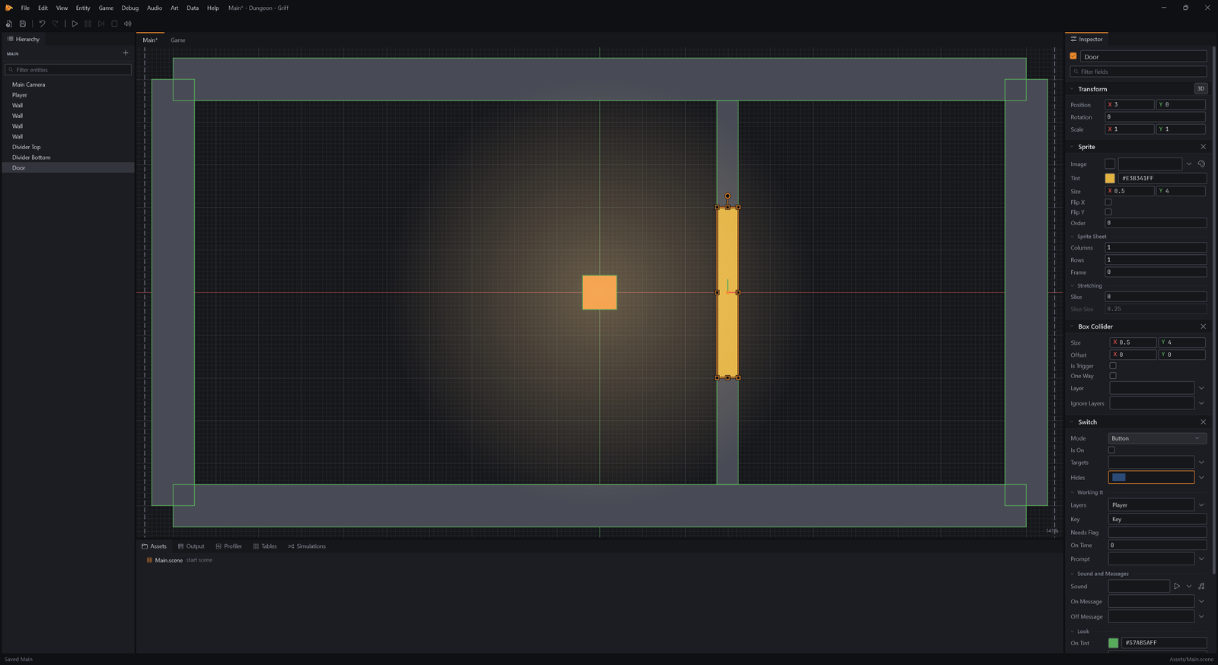Expand the Hides dropdown arrow
Screen dimensions: 1218x665
pos(1201,478)
